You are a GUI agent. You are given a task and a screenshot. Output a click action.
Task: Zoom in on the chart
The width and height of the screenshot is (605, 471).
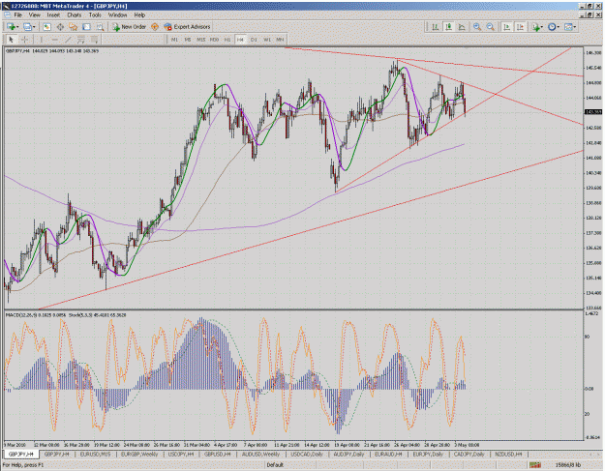click(x=477, y=26)
